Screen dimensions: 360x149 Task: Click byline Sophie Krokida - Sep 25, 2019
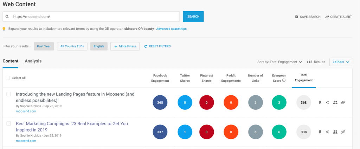pos(39,106)
